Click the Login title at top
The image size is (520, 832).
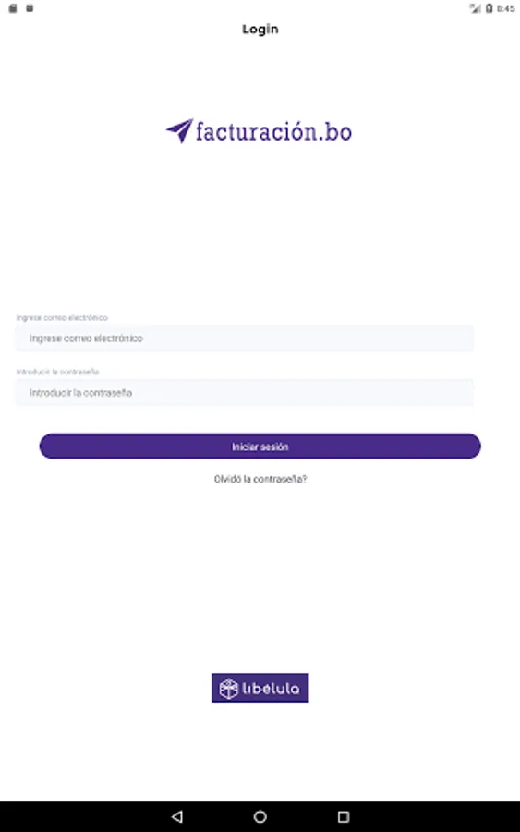260,30
